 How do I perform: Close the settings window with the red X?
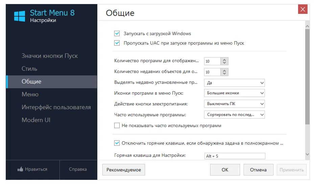tap(303, 9)
